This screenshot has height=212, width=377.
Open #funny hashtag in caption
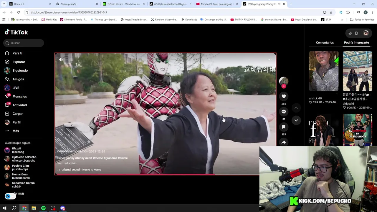(x=80, y=158)
